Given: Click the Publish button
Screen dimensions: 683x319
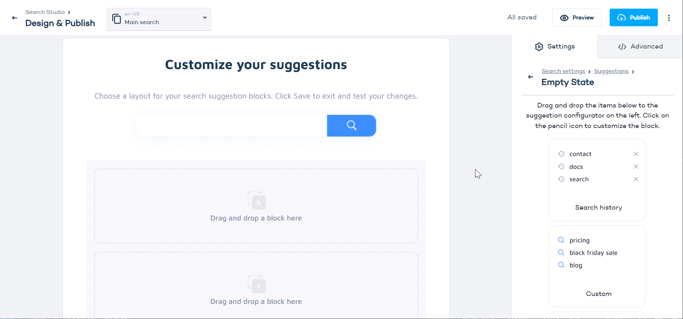Looking at the screenshot, I should click(634, 17).
